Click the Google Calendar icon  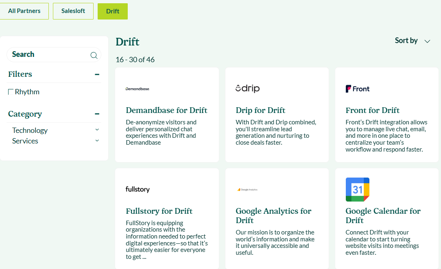[x=358, y=189]
